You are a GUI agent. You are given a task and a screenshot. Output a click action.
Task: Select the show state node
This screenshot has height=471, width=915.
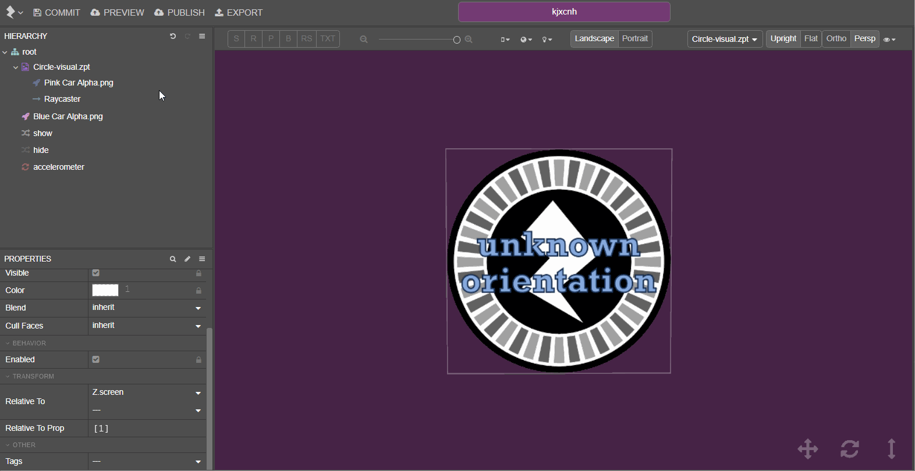pos(42,133)
